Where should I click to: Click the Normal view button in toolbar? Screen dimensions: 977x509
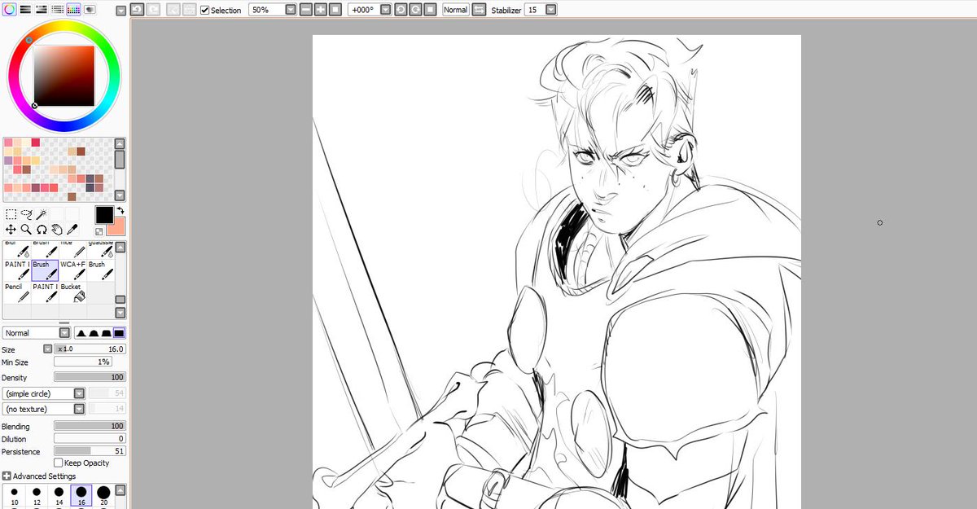click(455, 10)
